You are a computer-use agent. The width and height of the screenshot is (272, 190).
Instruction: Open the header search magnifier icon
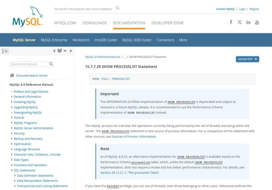117,8
